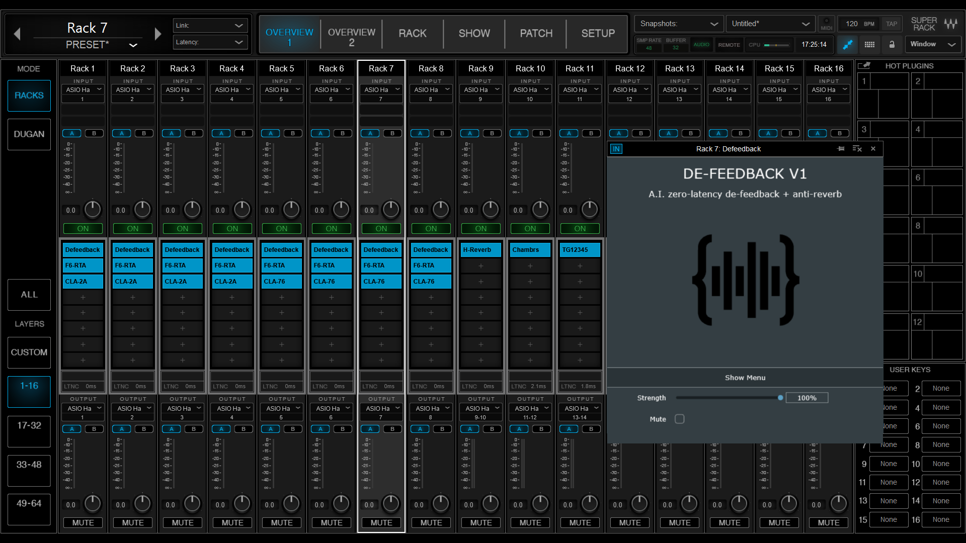The image size is (966, 543).
Task: Click the Waves logo icon
Action: click(x=950, y=24)
